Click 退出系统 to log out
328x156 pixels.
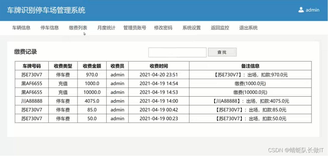point(248,28)
